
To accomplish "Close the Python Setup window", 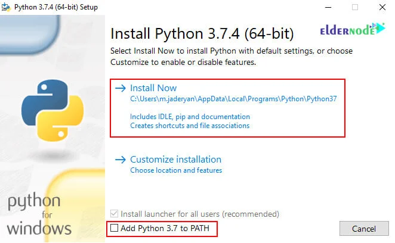I will [382, 7].
